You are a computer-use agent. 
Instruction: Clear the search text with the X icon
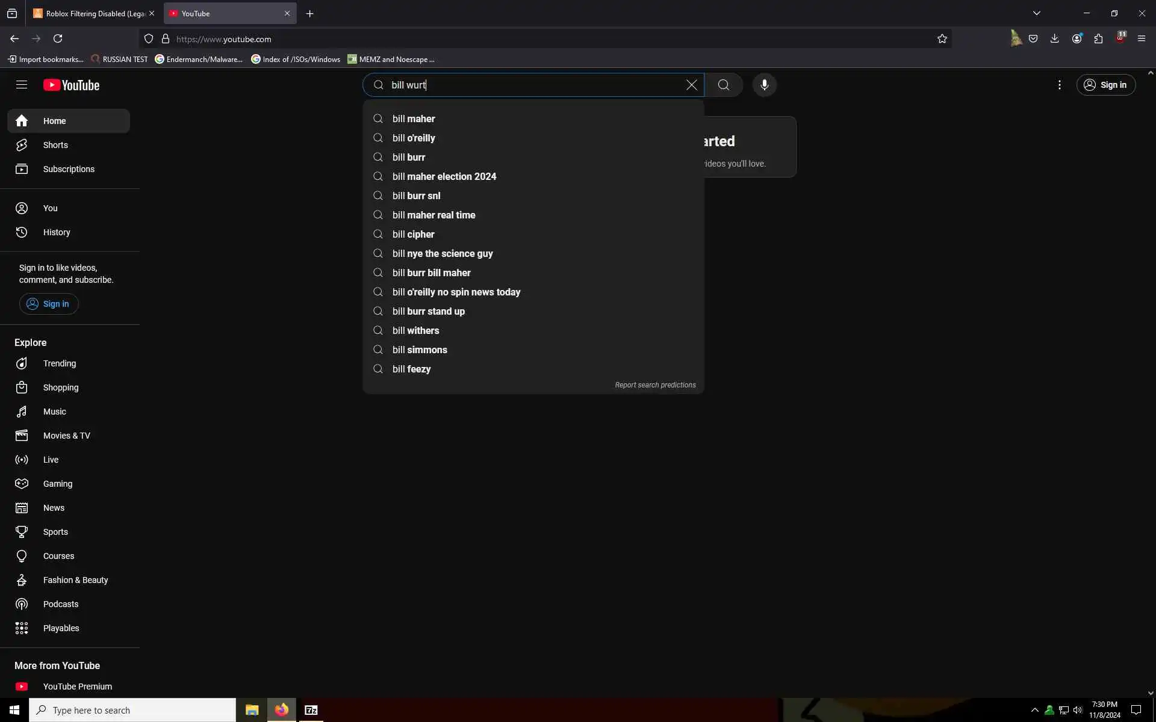coord(691,85)
